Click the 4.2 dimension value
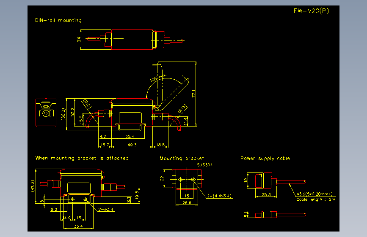The width and height of the screenshot is (367, 237). (x=103, y=137)
